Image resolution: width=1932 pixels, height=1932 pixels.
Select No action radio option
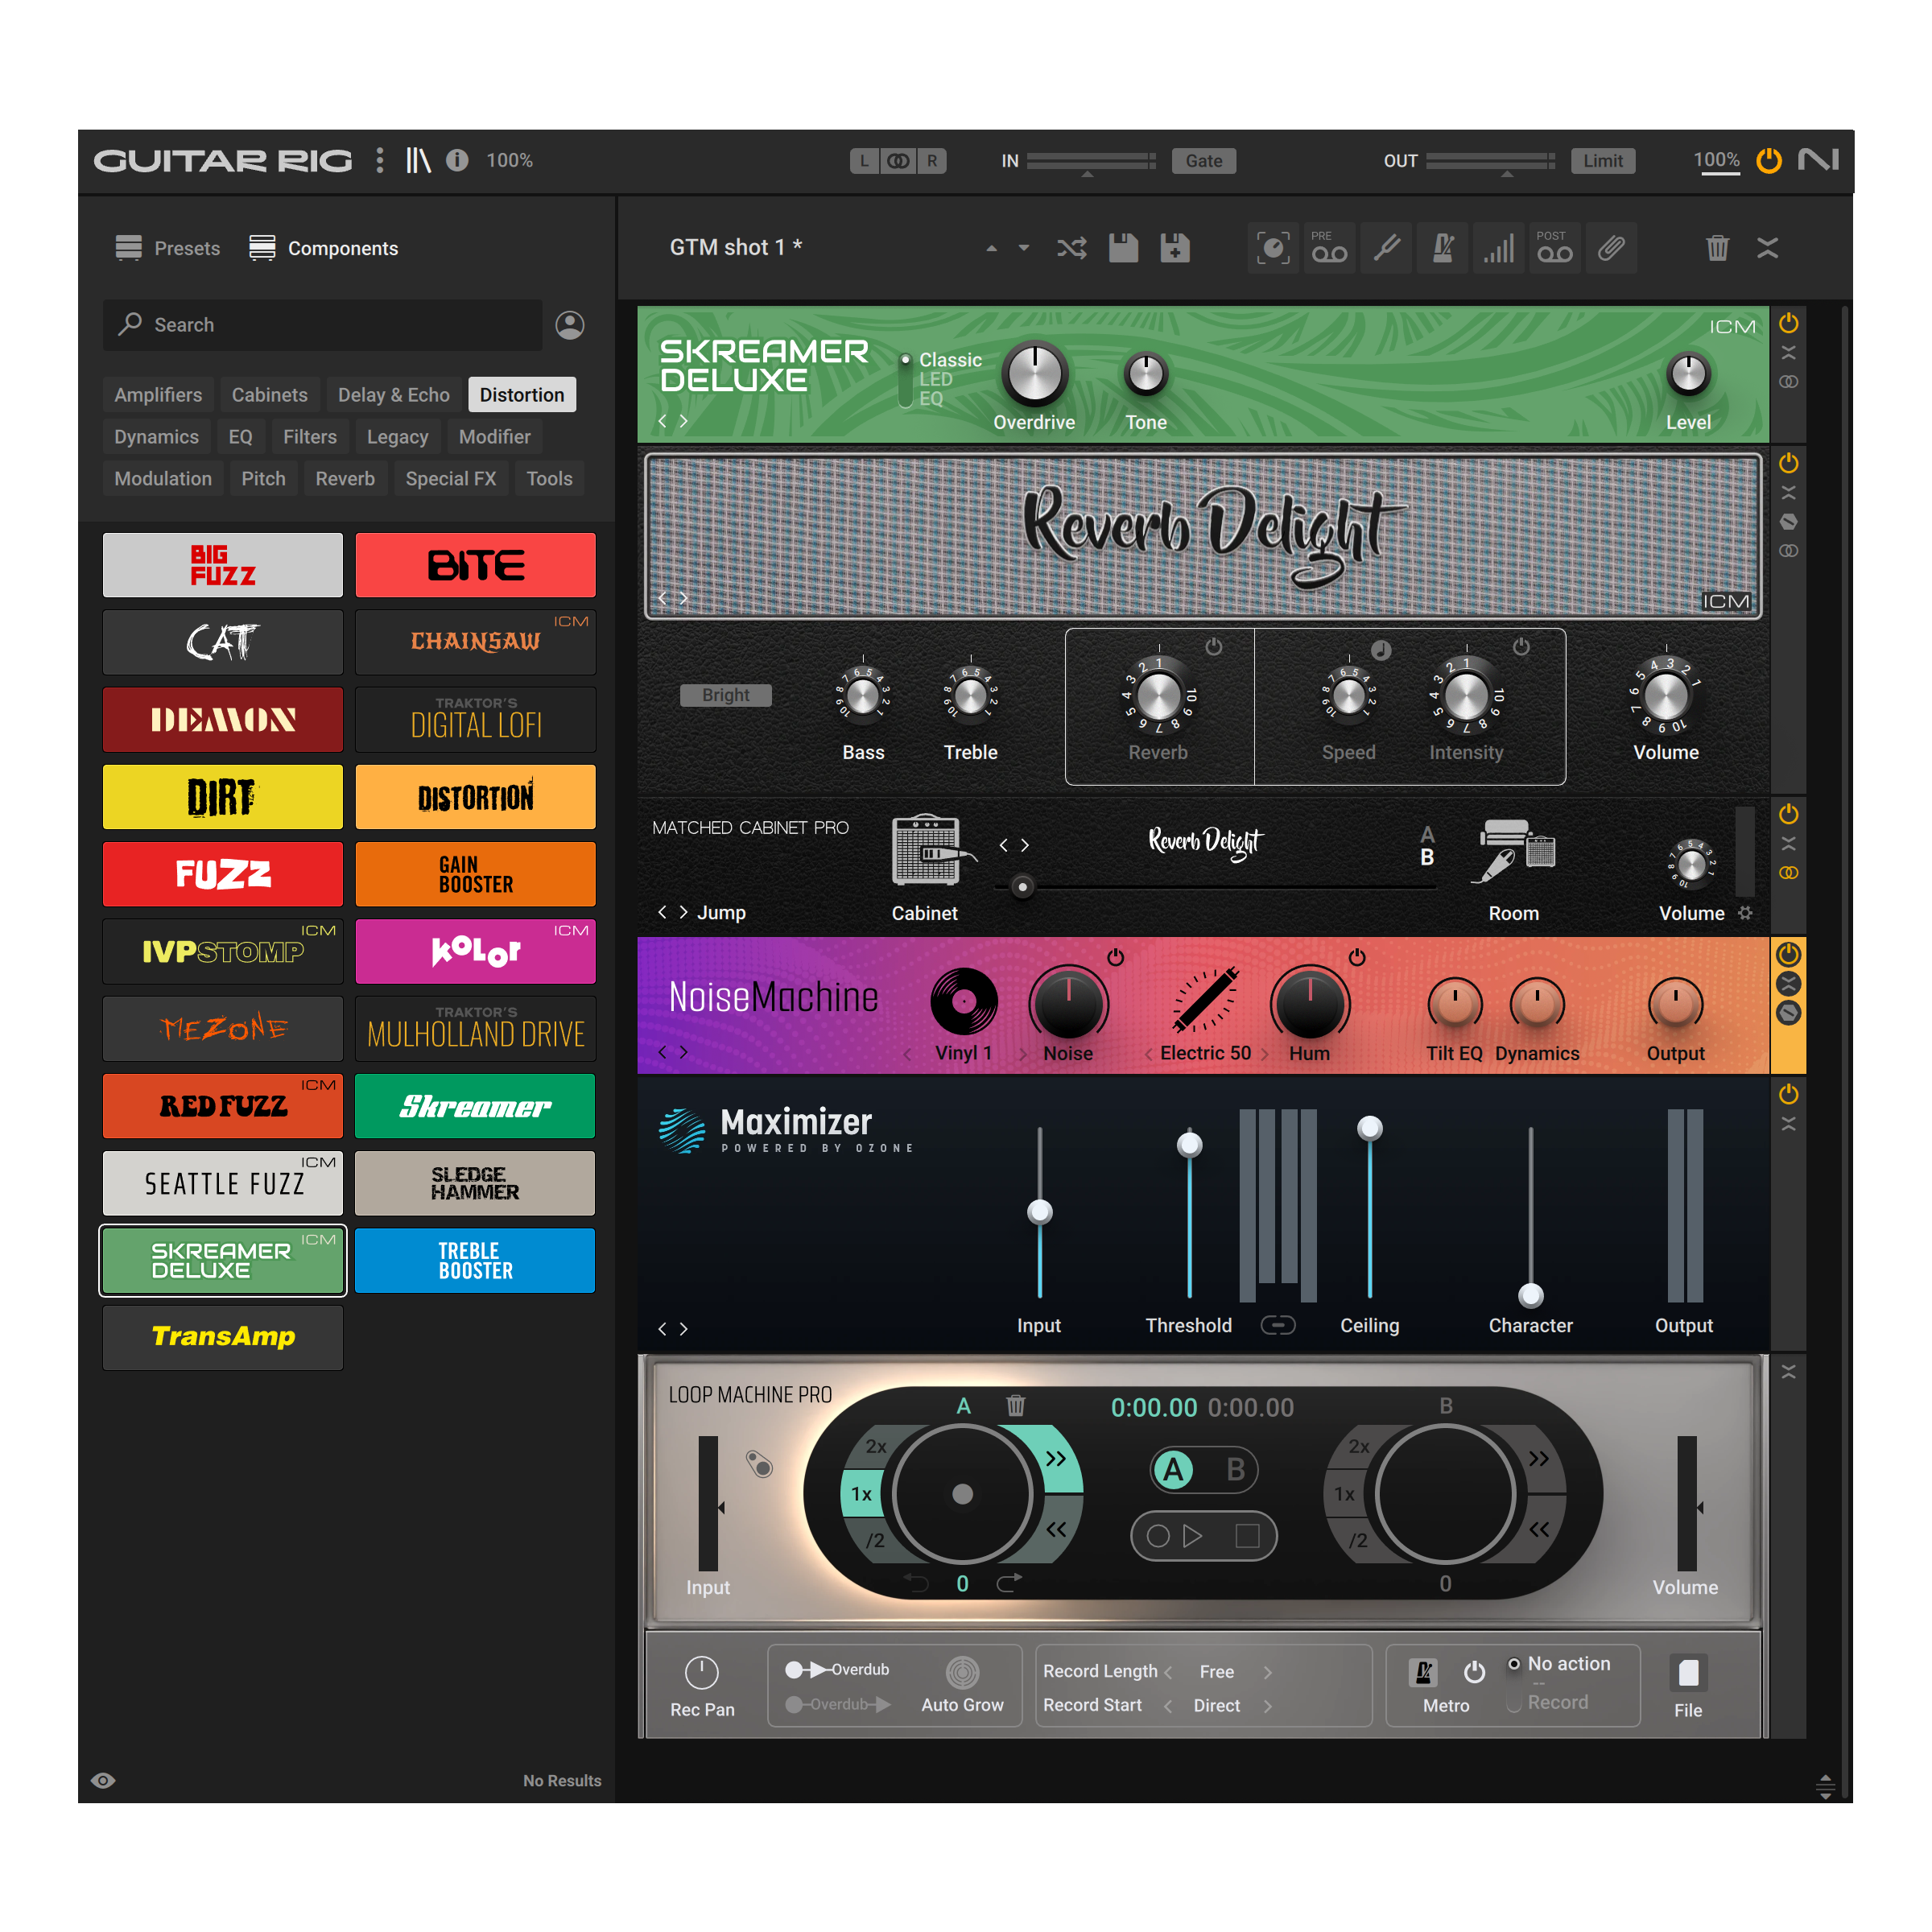pyautogui.click(x=1514, y=1664)
